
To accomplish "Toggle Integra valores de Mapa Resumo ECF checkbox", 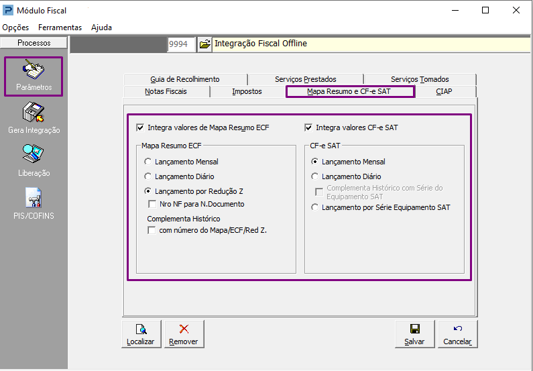I will 140,128.
